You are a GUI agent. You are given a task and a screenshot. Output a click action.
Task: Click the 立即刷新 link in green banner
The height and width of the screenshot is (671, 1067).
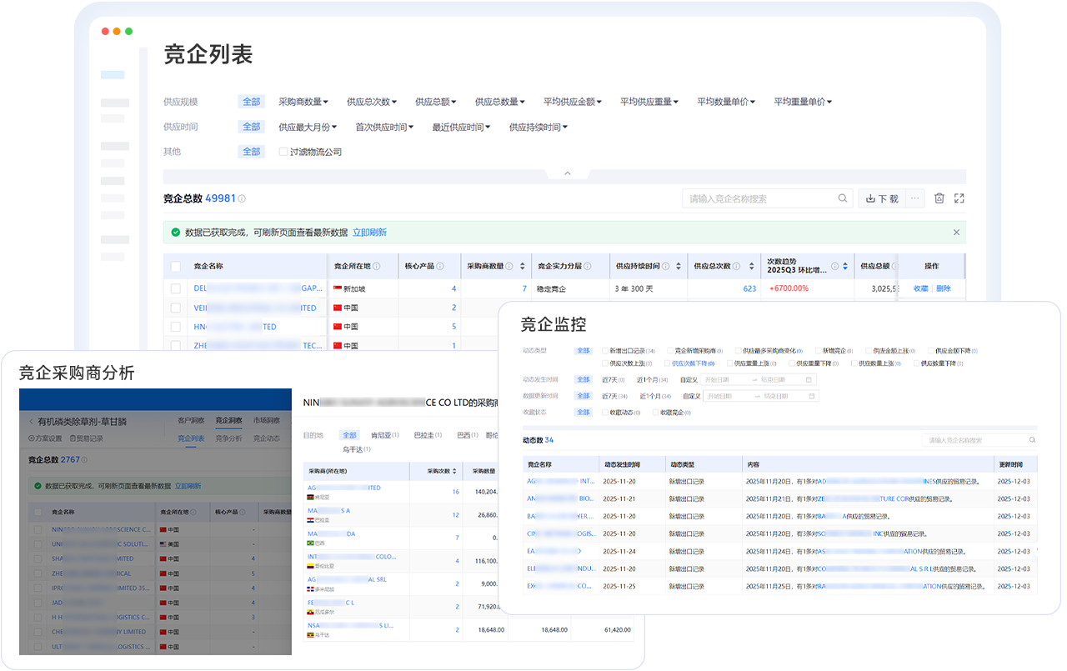369,233
